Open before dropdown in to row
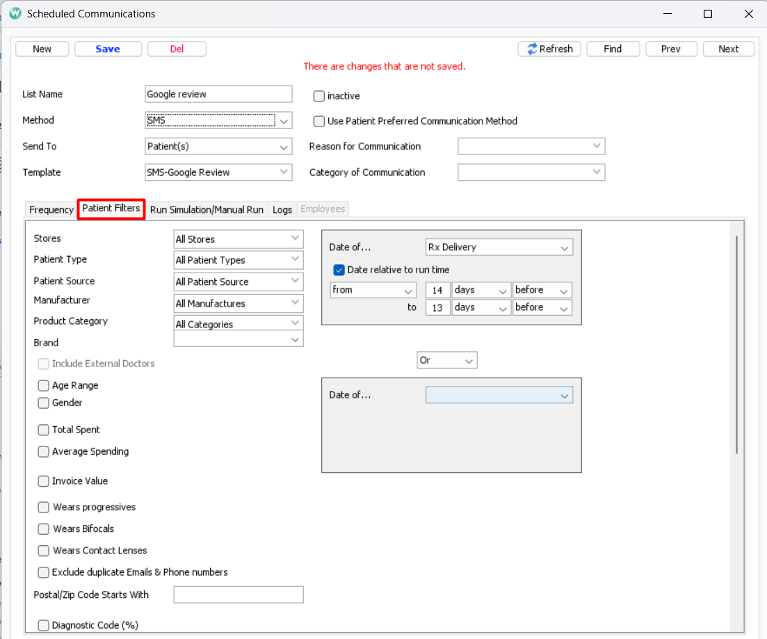The height and width of the screenshot is (639, 767). [x=542, y=307]
